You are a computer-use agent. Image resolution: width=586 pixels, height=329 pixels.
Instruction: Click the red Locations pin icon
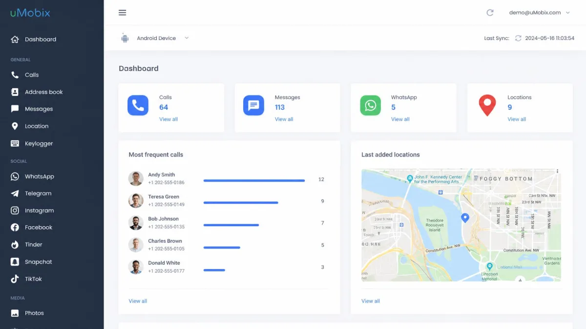click(x=487, y=106)
